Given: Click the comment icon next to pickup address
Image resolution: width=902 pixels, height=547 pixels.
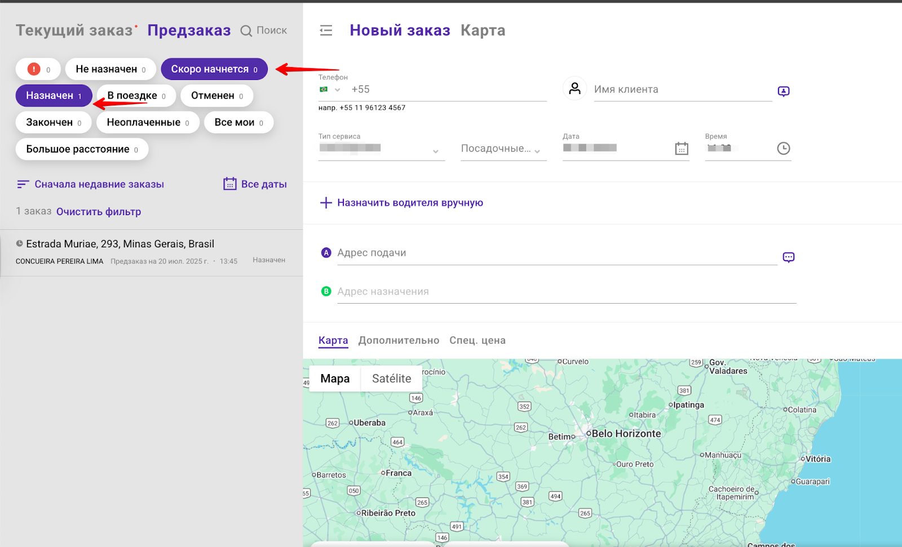Looking at the screenshot, I should click(x=788, y=257).
